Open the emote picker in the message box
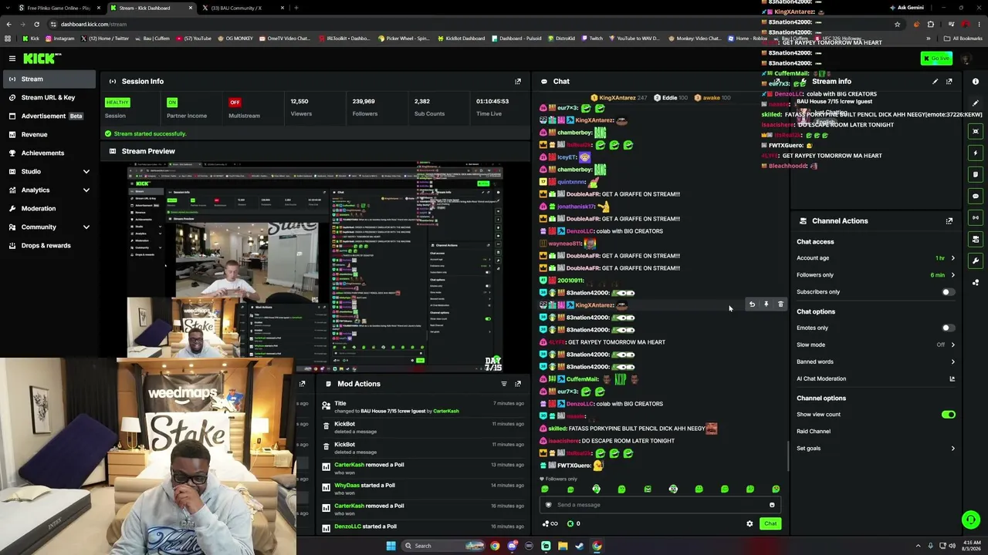 pos(772,505)
